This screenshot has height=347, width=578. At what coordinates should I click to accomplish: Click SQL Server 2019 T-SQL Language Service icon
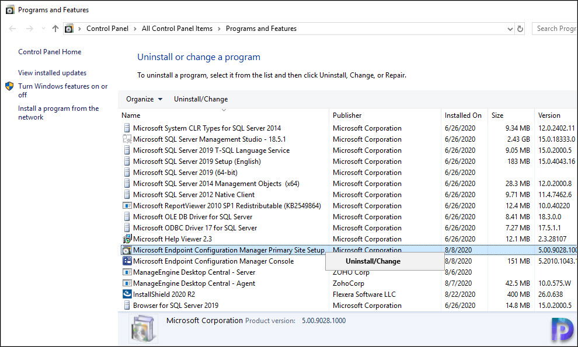127,150
